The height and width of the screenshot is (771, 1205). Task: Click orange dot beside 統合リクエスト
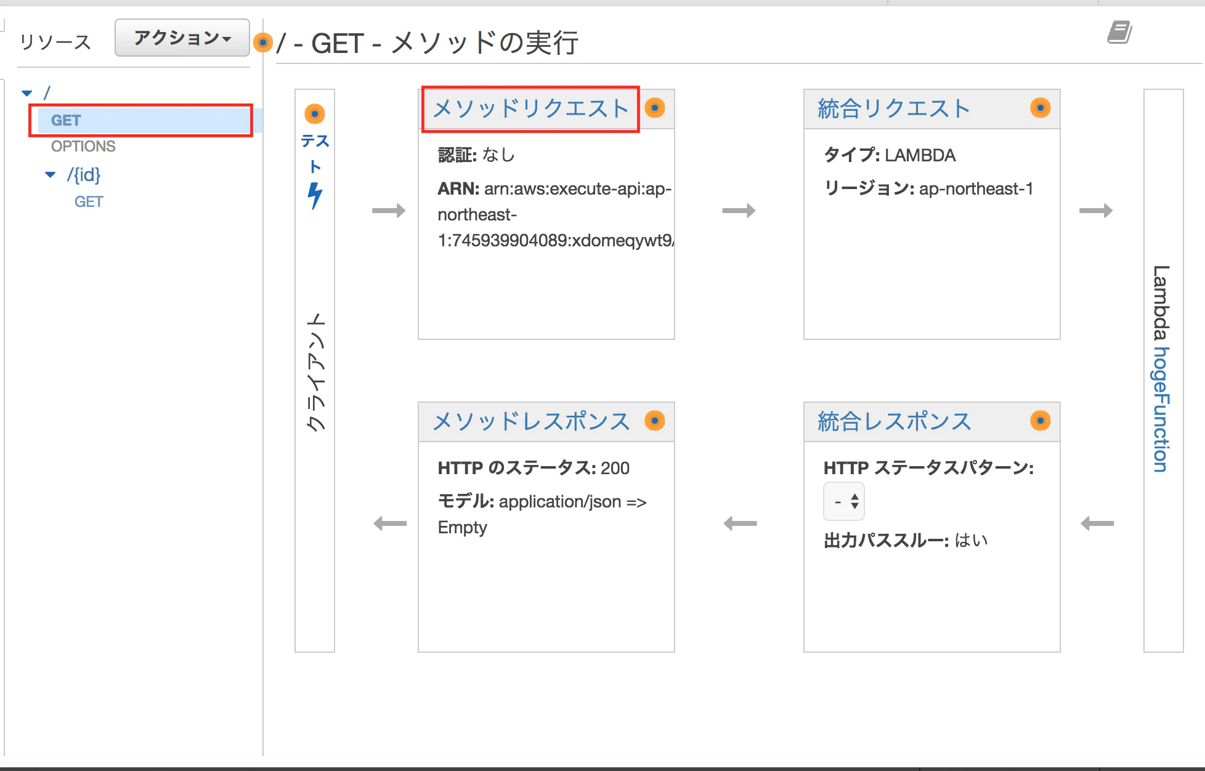[1040, 108]
